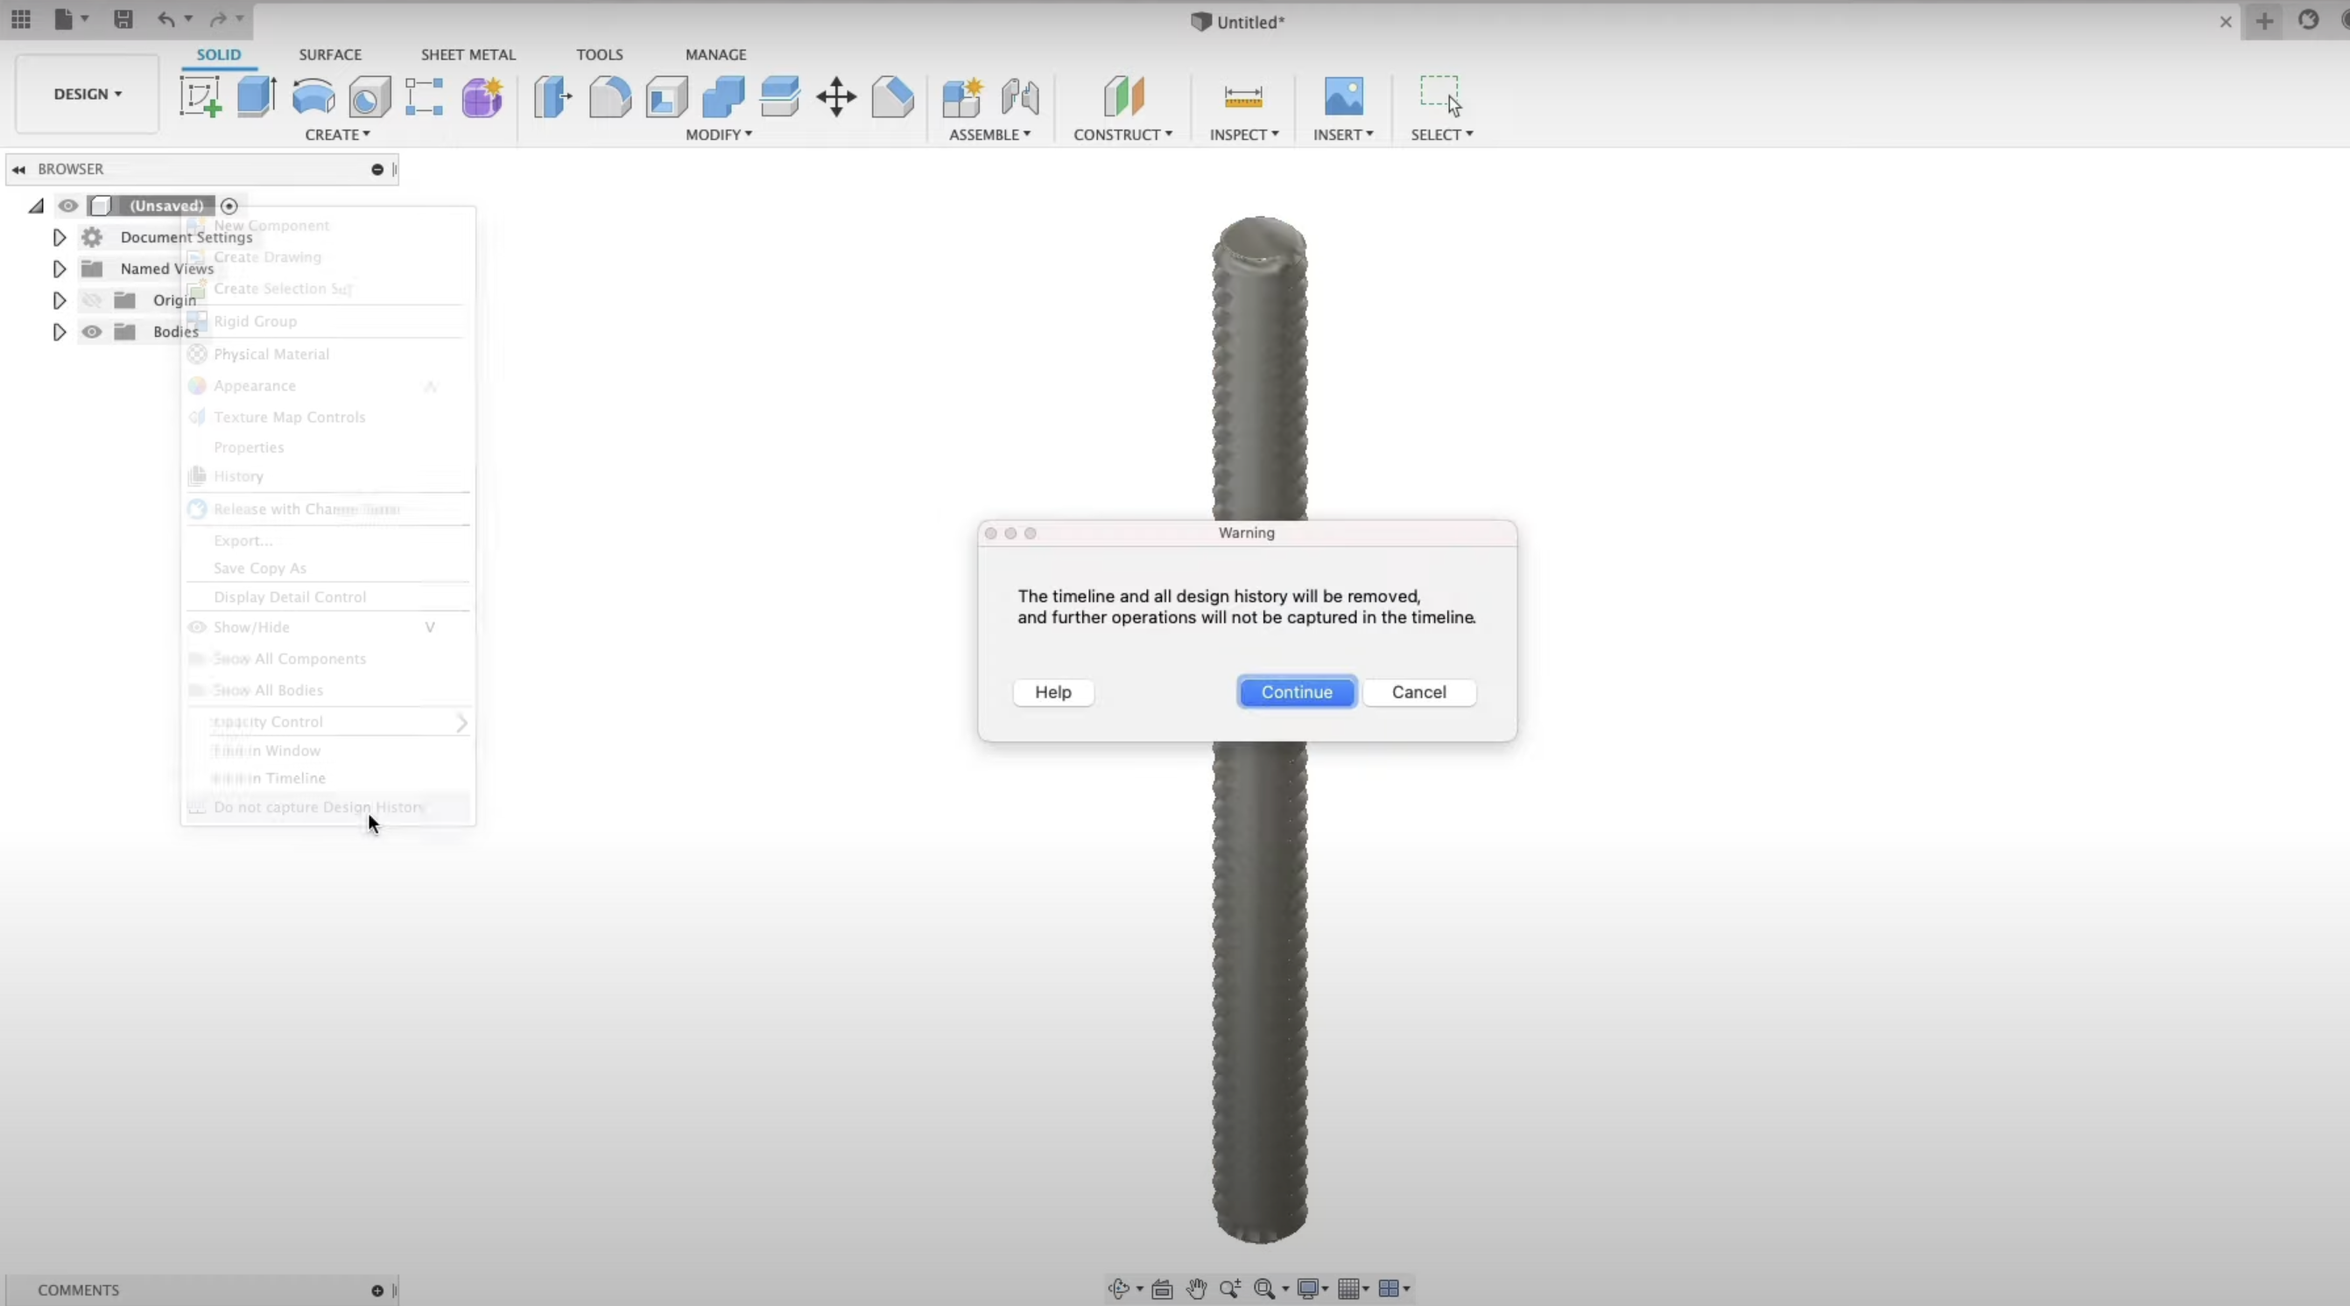Screen dimensions: 2350x1306
Task: Select the Create Sketch tool
Action: [200, 96]
